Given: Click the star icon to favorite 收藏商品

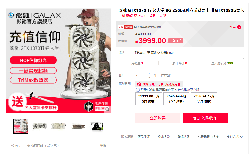Looking at the screenshot, I should click(29, 146).
